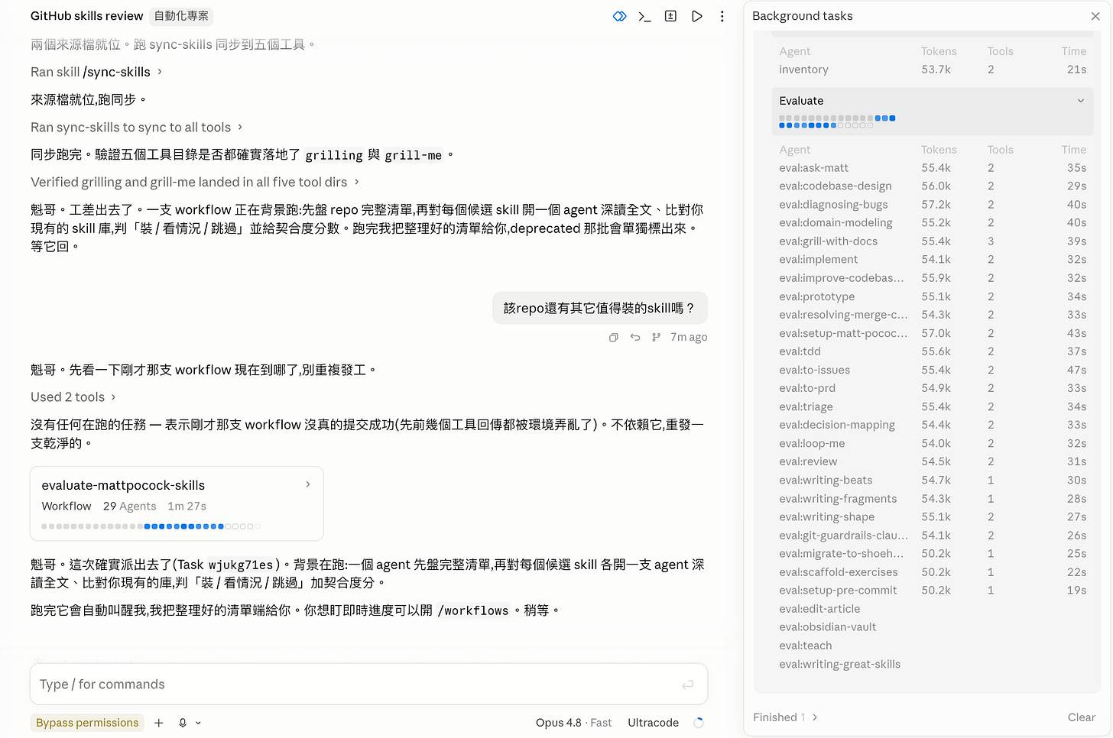Select the eval:grill-with-docs agent row

(933, 241)
